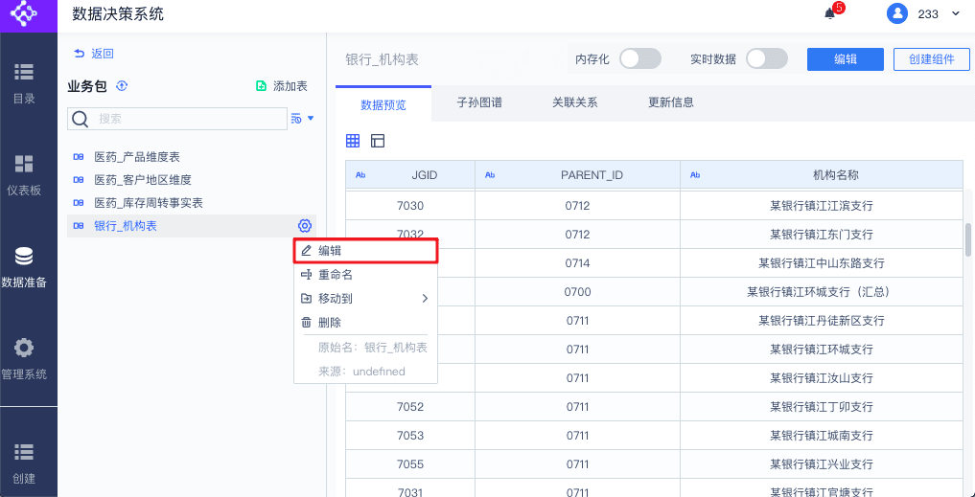Open the notification bell icon
This screenshot has width=975, height=497.
coord(830,13)
